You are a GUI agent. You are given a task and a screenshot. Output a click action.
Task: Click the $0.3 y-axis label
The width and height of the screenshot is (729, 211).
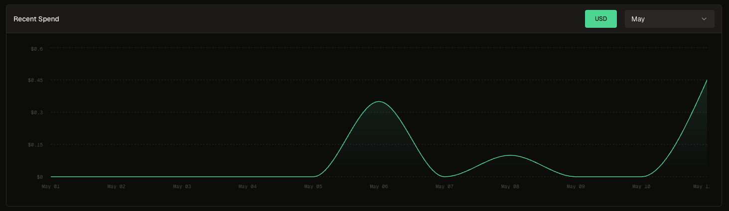point(37,113)
